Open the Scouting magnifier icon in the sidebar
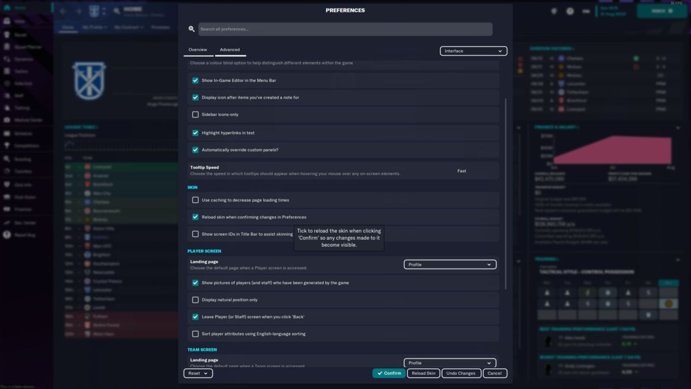This screenshot has height=389, width=691. point(6,159)
